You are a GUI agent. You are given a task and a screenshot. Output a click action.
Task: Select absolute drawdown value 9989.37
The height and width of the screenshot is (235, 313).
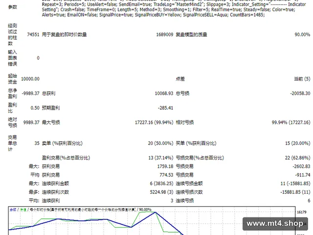[31, 122]
